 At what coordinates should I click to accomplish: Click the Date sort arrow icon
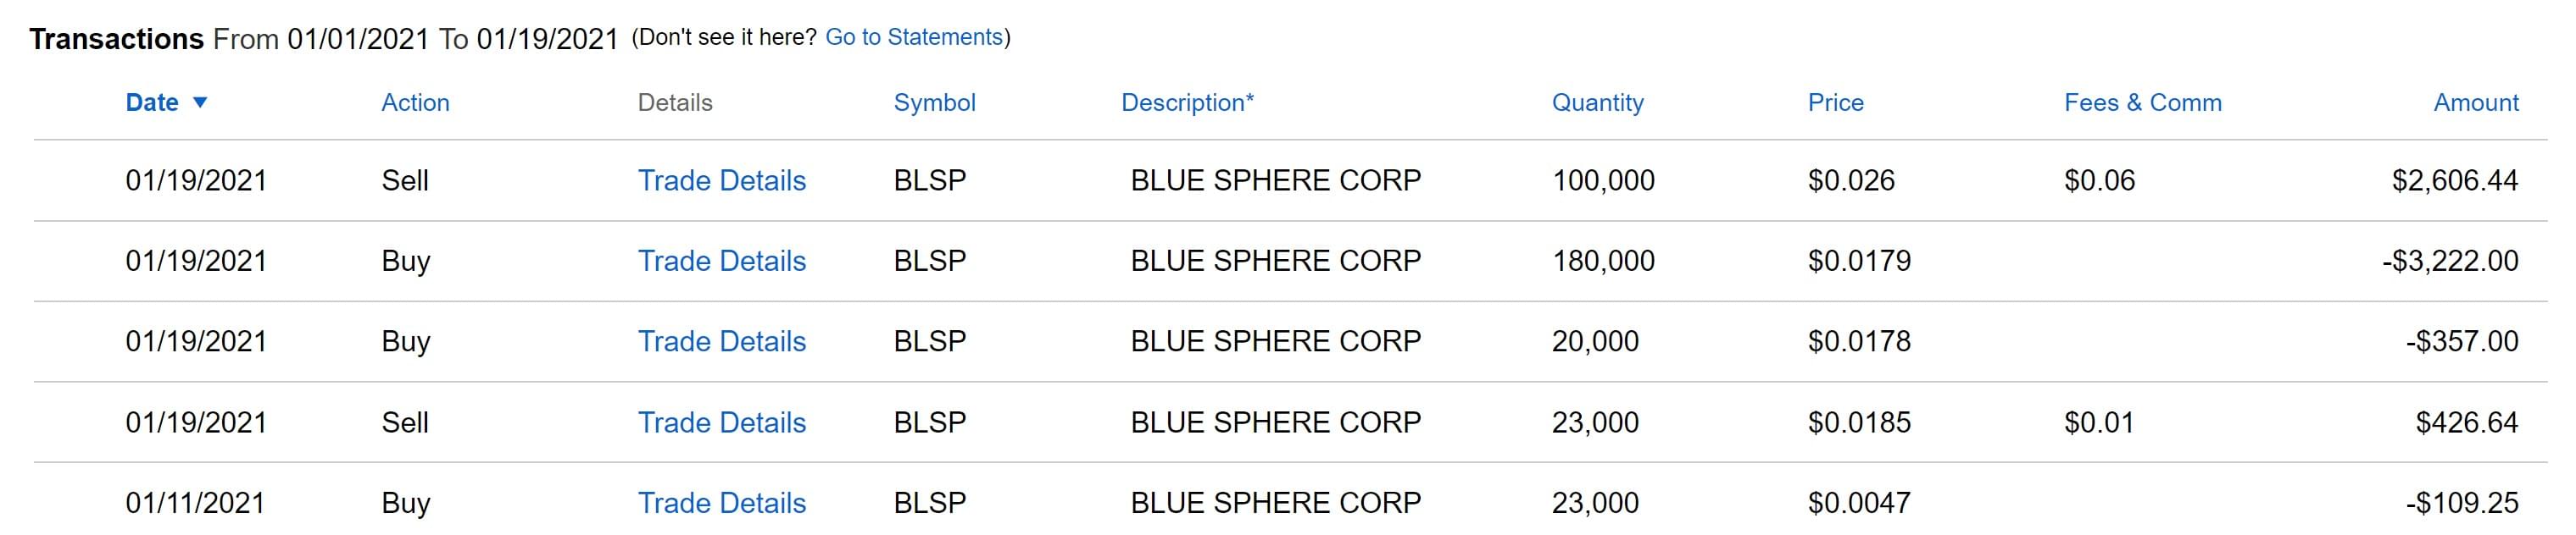pos(200,102)
